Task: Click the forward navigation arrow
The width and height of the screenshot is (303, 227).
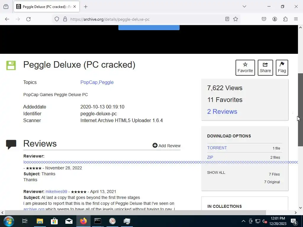Action: click(18, 19)
